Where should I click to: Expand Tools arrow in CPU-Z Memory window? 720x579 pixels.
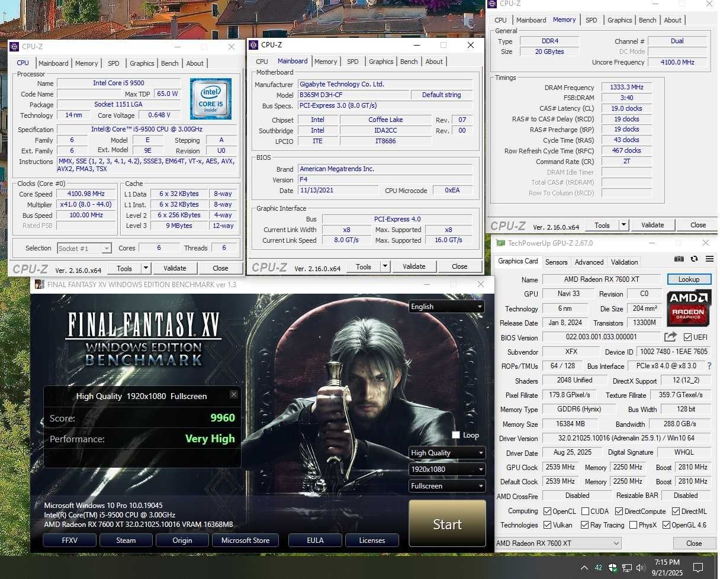(x=623, y=225)
